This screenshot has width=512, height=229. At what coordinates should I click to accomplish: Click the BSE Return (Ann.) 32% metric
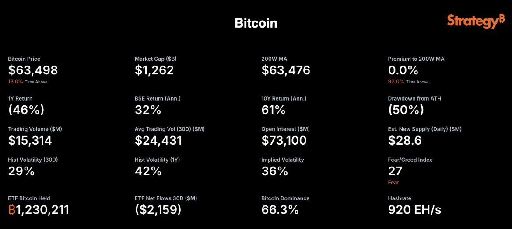pos(148,110)
